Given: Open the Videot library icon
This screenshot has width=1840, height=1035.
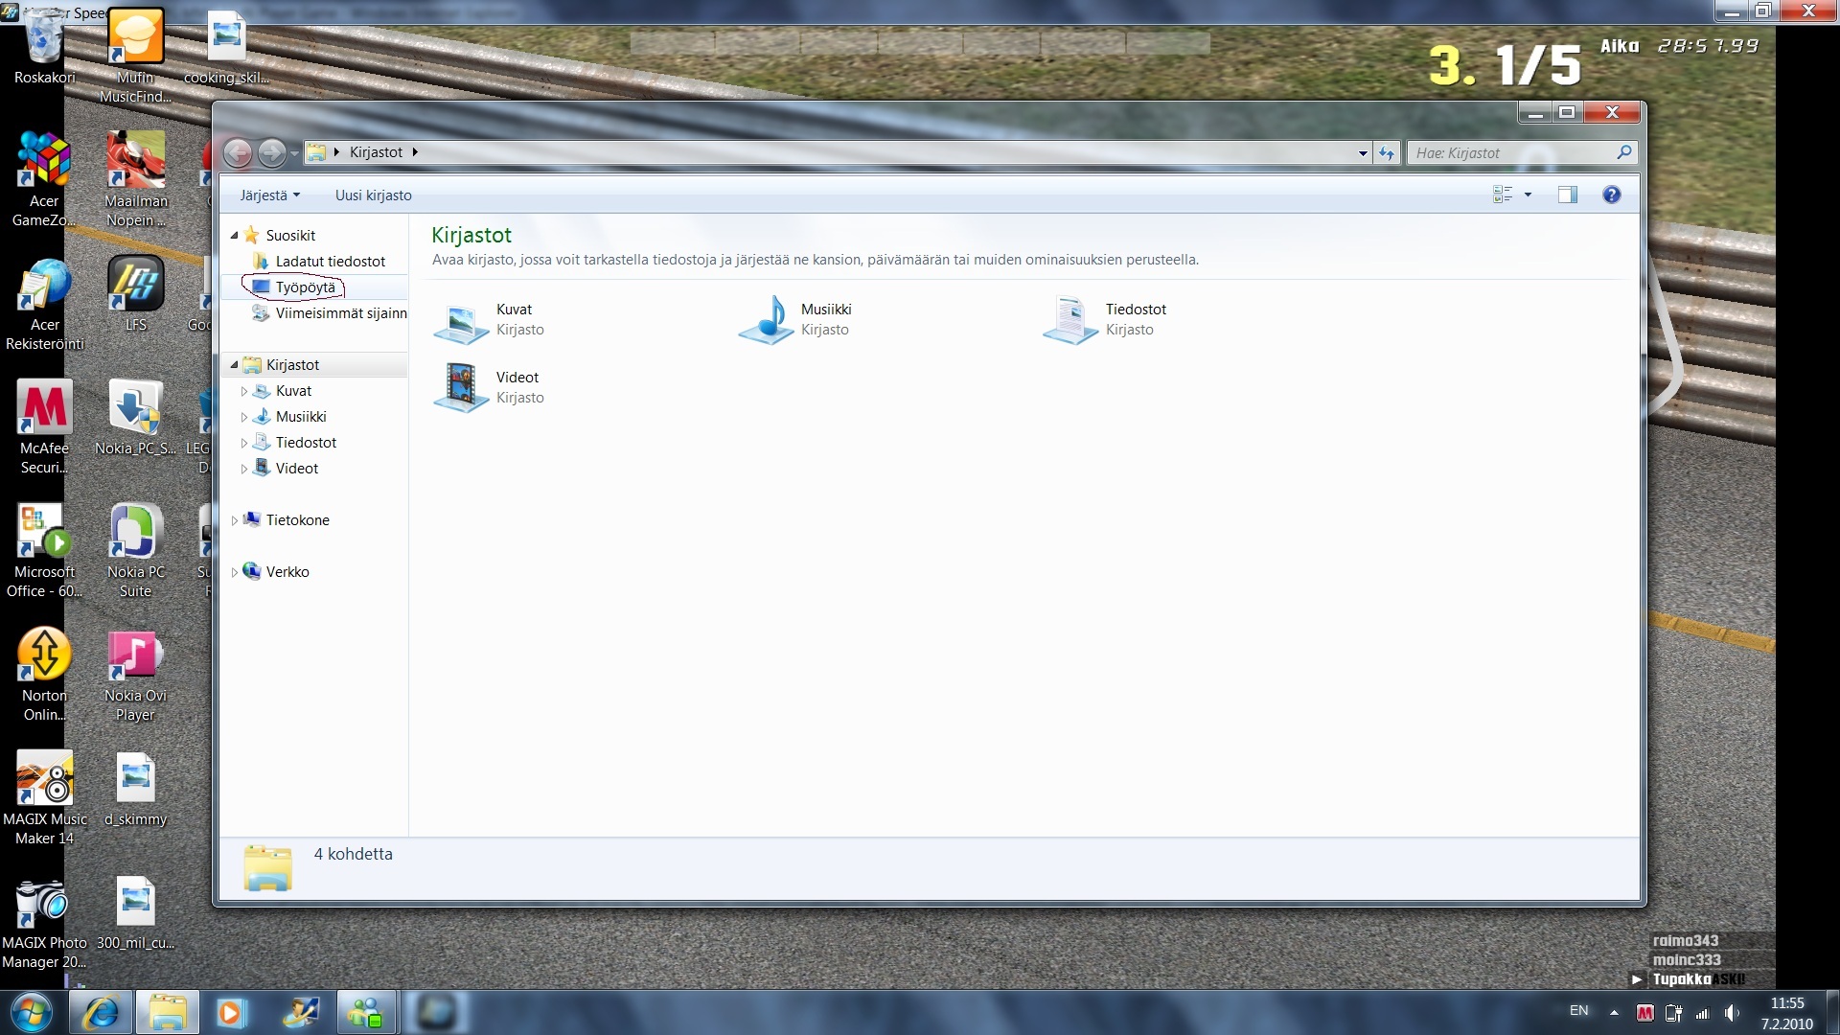Looking at the screenshot, I should pos(461,388).
